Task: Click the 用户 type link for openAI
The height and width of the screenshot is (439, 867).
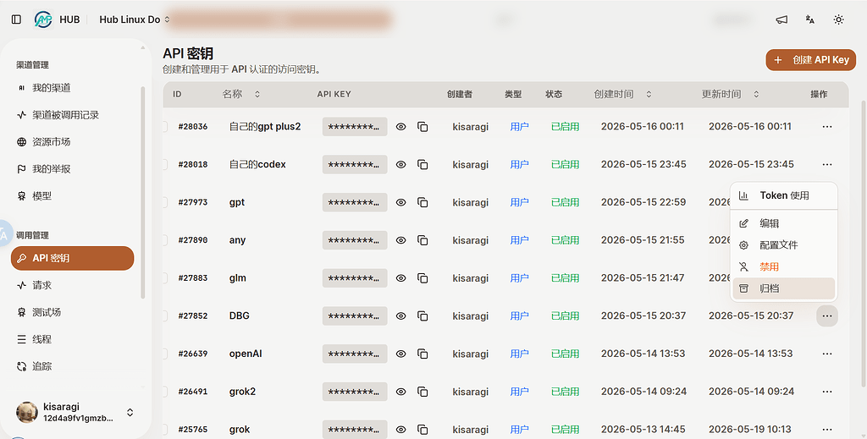Action: pyautogui.click(x=519, y=354)
